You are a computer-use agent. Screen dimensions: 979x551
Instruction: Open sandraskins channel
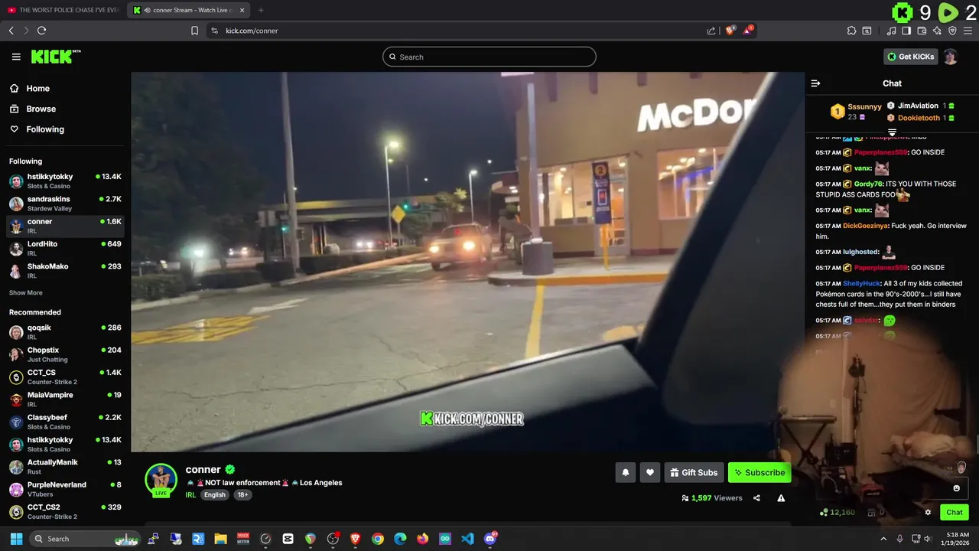click(65, 204)
